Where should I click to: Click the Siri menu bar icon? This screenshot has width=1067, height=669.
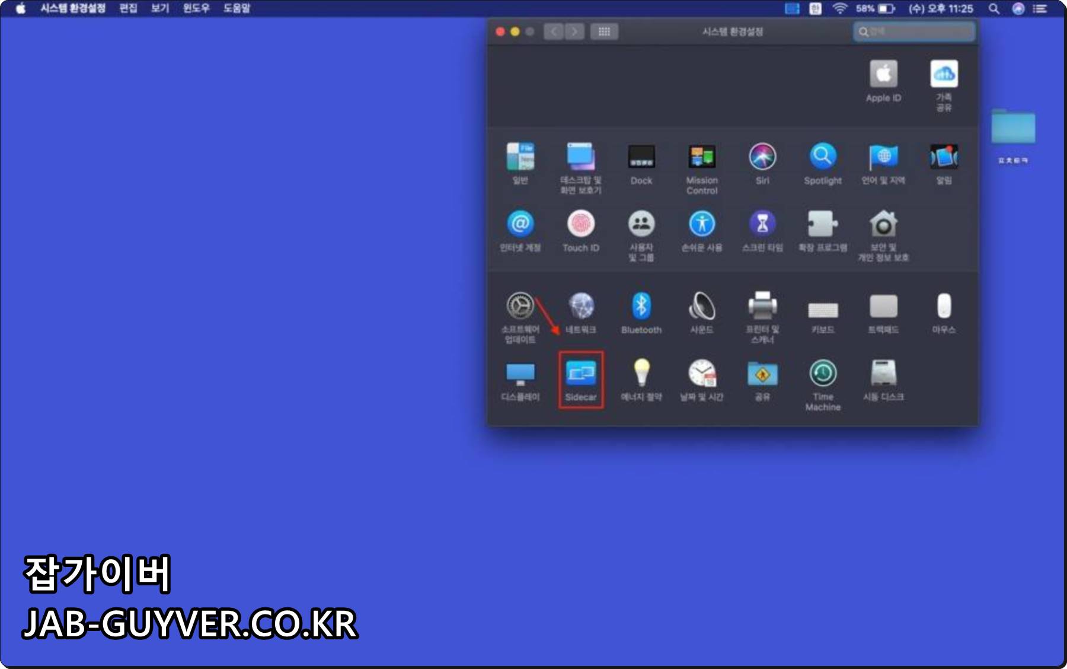(x=1018, y=8)
